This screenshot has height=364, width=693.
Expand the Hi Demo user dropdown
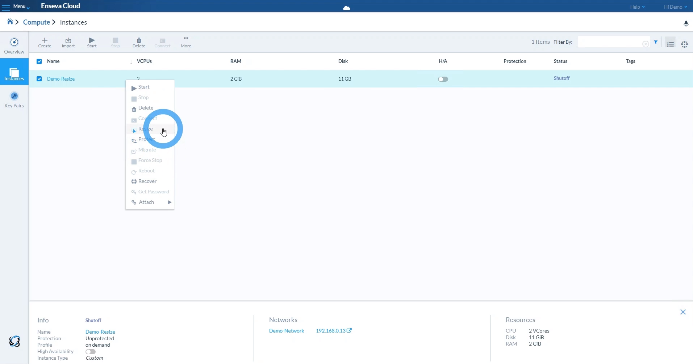tap(675, 7)
